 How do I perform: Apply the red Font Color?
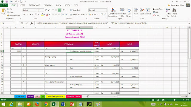tap(47, 15)
